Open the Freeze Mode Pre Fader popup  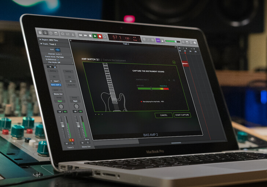[60, 57]
